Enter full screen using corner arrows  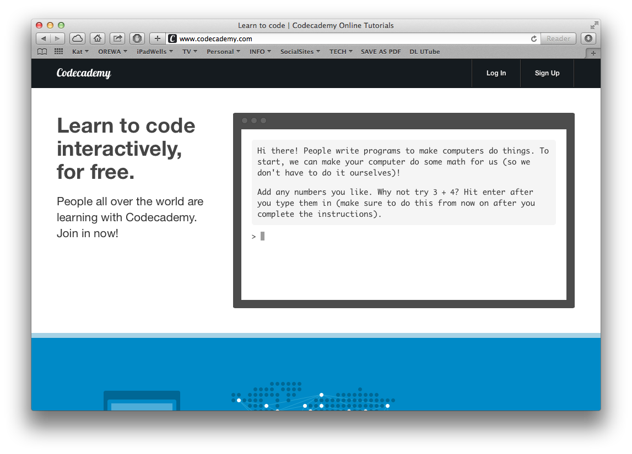593,25
